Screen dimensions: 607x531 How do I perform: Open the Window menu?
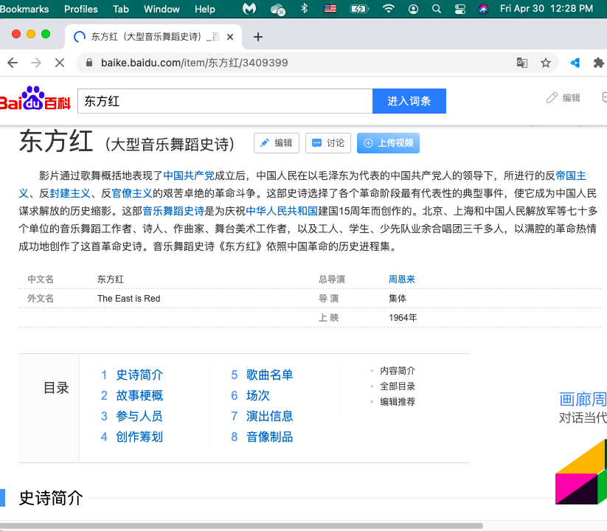tap(162, 9)
